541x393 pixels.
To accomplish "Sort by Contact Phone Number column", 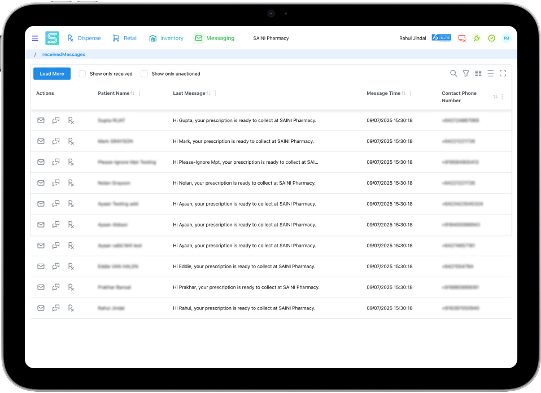I will pyautogui.click(x=495, y=97).
